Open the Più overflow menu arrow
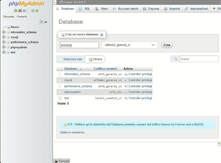The width and height of the screenshot is (221, 163). point(214,9)
